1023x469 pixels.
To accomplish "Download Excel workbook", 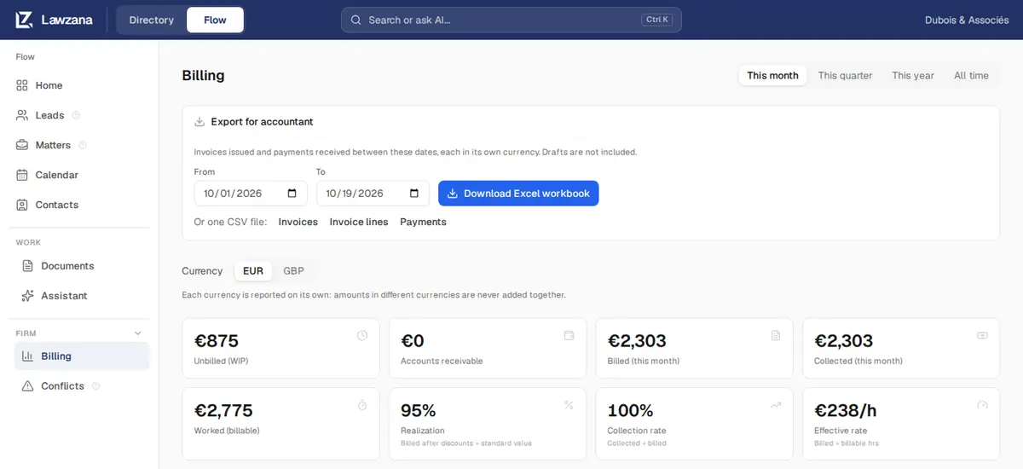I will click(518, 194).
